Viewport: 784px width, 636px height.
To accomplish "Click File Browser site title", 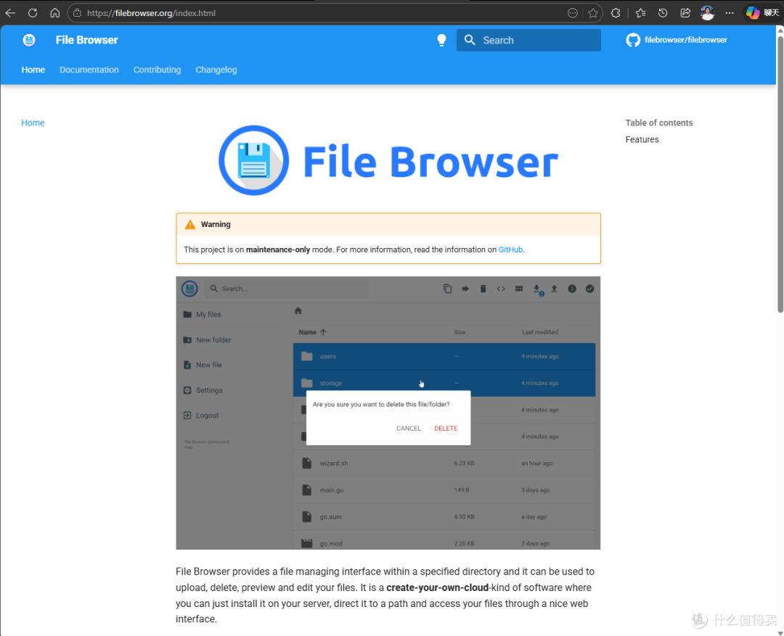I will coord(86,40).
